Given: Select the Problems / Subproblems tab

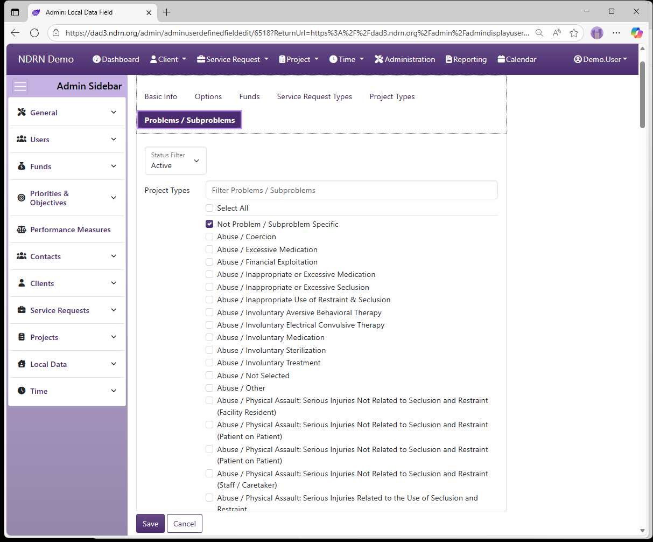Looking at the screenshot, I should click(x=189, y=120).
